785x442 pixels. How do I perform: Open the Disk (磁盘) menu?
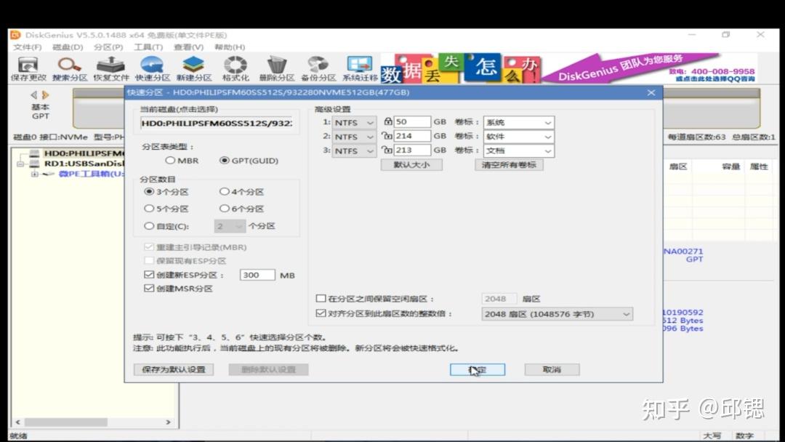click(68, 47)
